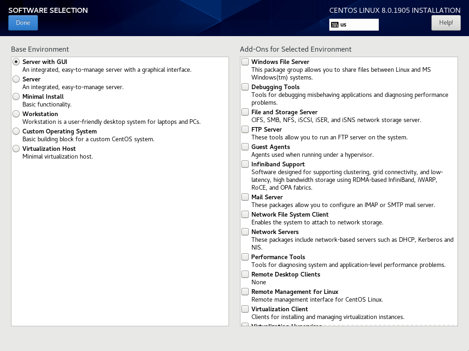This screenshot has width=469, height=351.
Task: Select Virtualization Host radio button
Action: coord(16,149)
